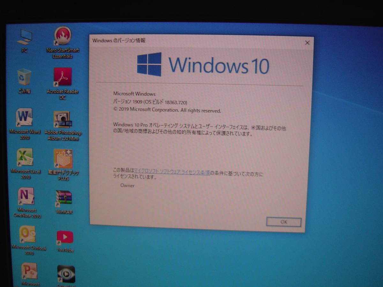Click the 'Owner' licensee text
This screenshot has height=287, width=383.
pos(127,186)
